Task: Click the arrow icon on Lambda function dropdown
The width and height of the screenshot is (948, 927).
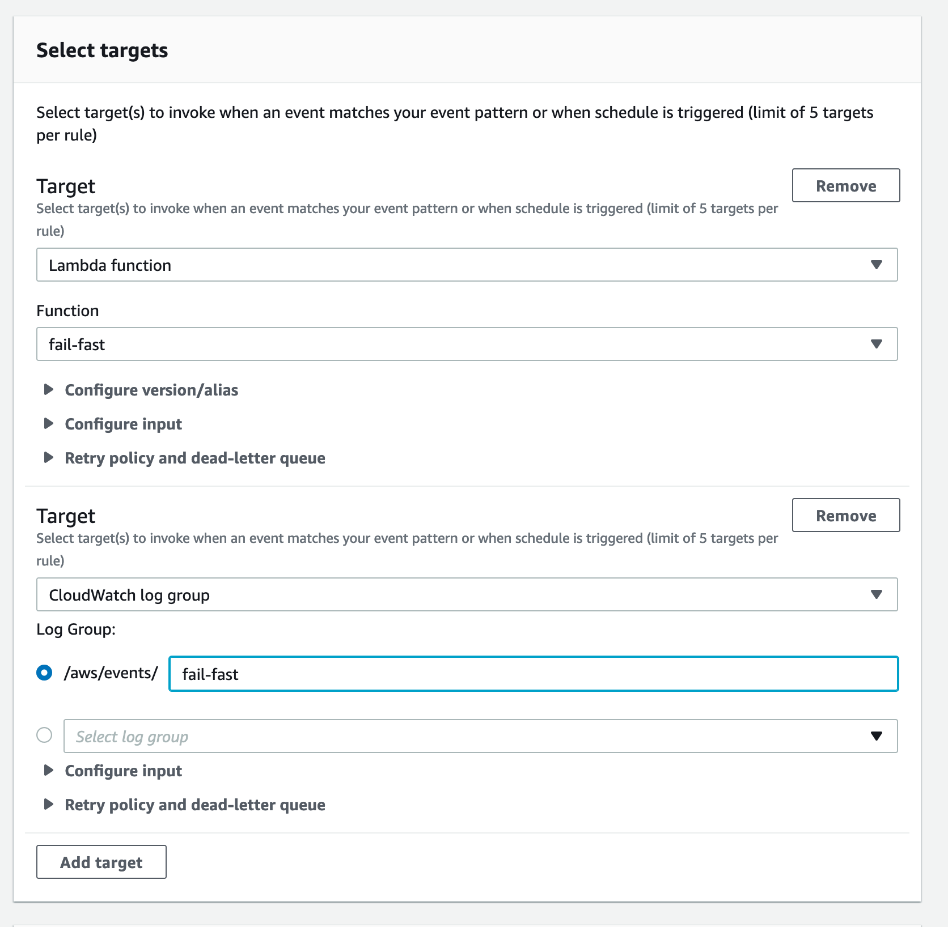Action: click(876, 265)
